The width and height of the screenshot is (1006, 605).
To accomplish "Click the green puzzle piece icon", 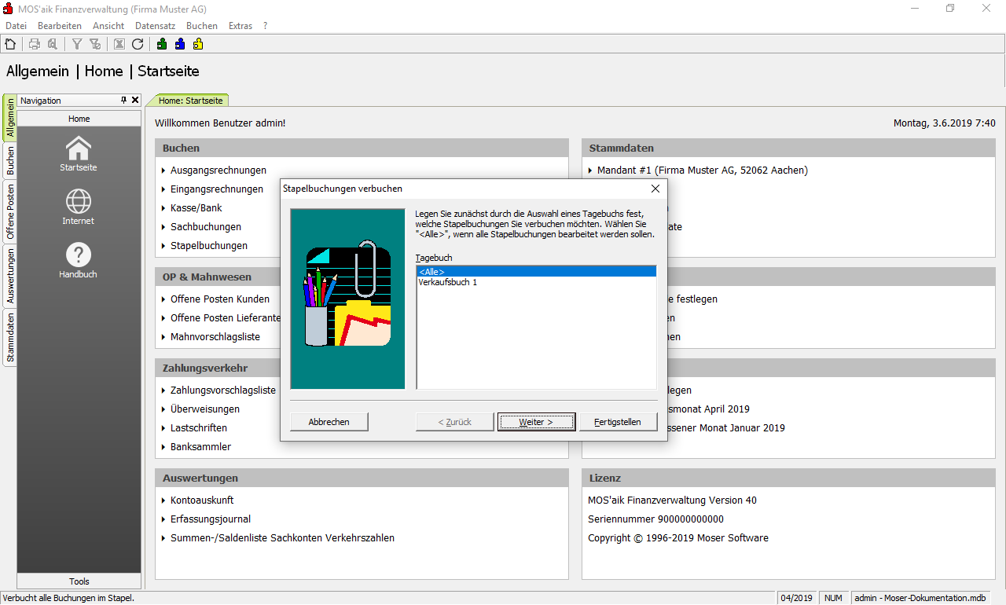I will [x=162, y=44].
